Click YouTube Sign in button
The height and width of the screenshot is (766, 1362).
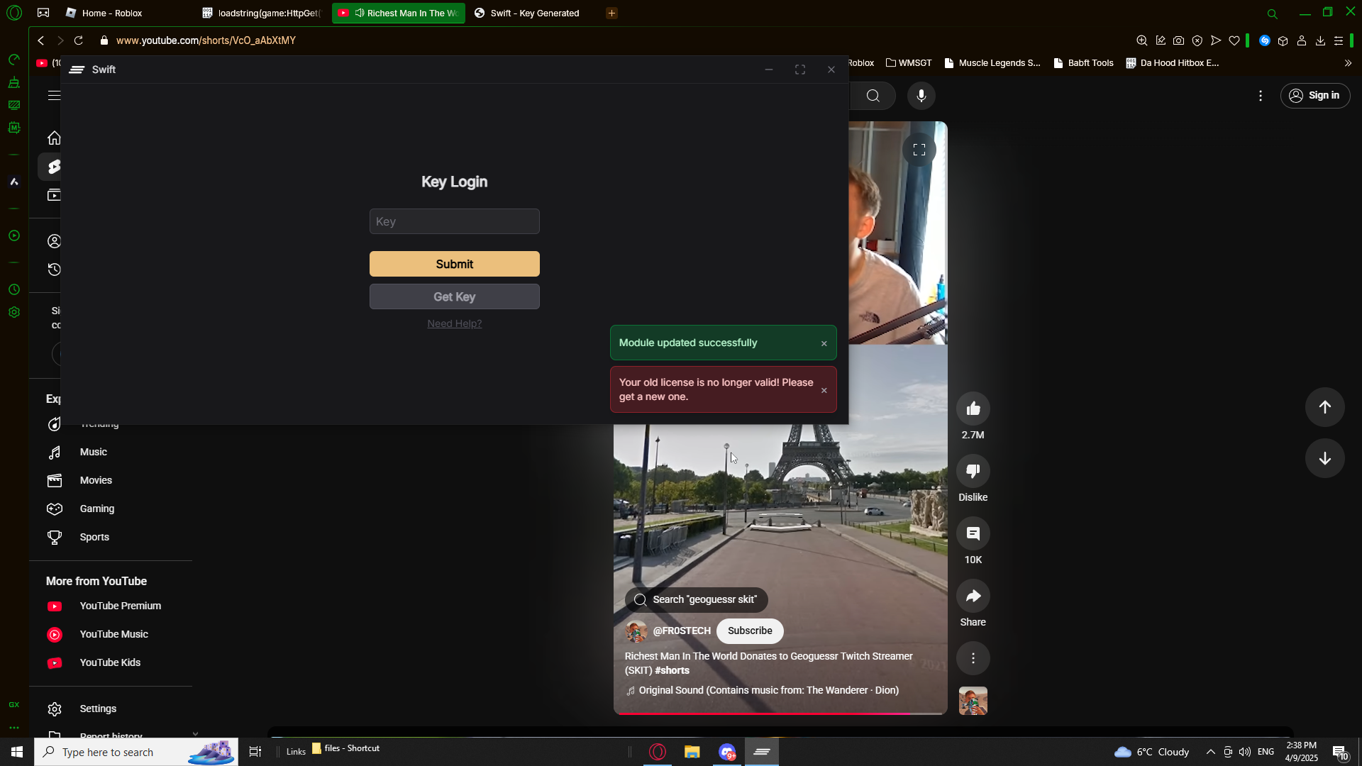[1315, 96]
